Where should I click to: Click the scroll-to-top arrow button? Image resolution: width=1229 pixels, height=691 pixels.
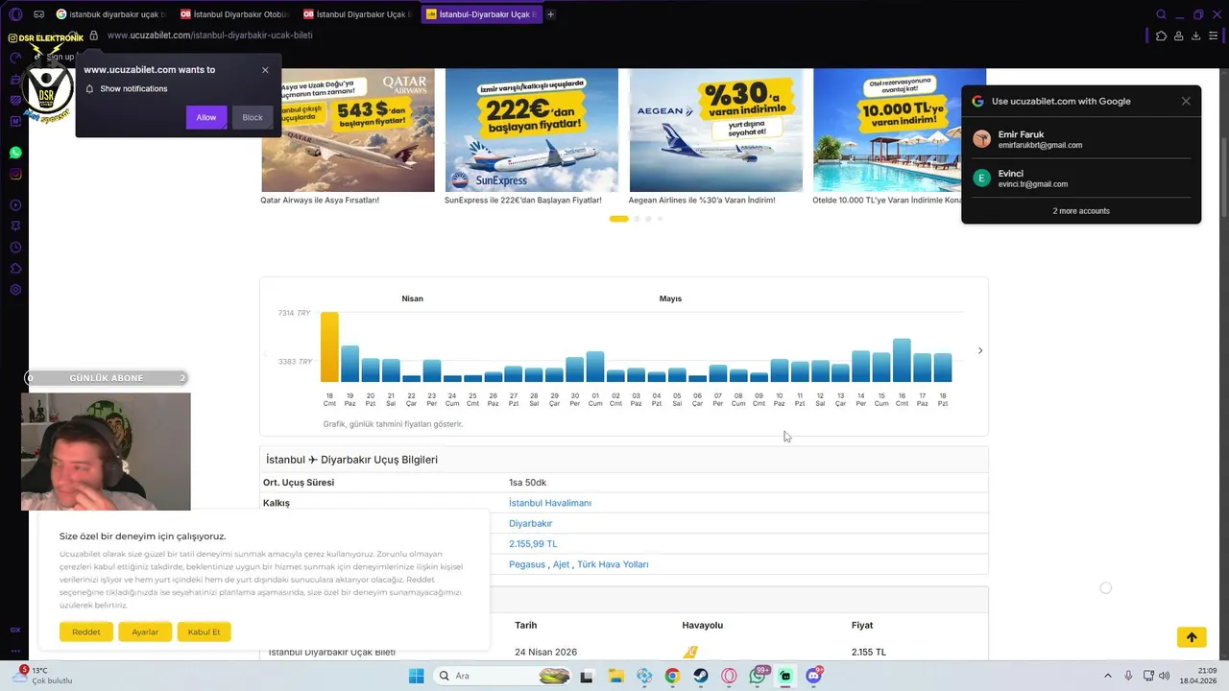pyautogui.click(x=1192, y=637)
